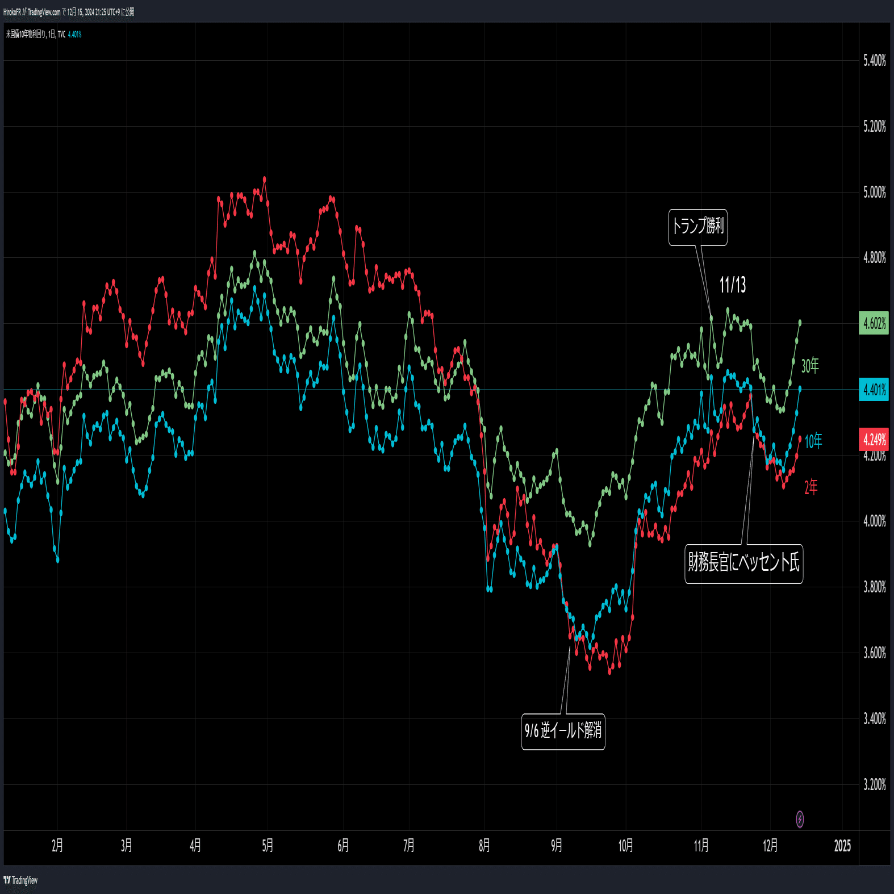Click the green 30年 series label
The width and height of the screenshot is (894, 894).
pyautogui.click(x=810, y=366)
